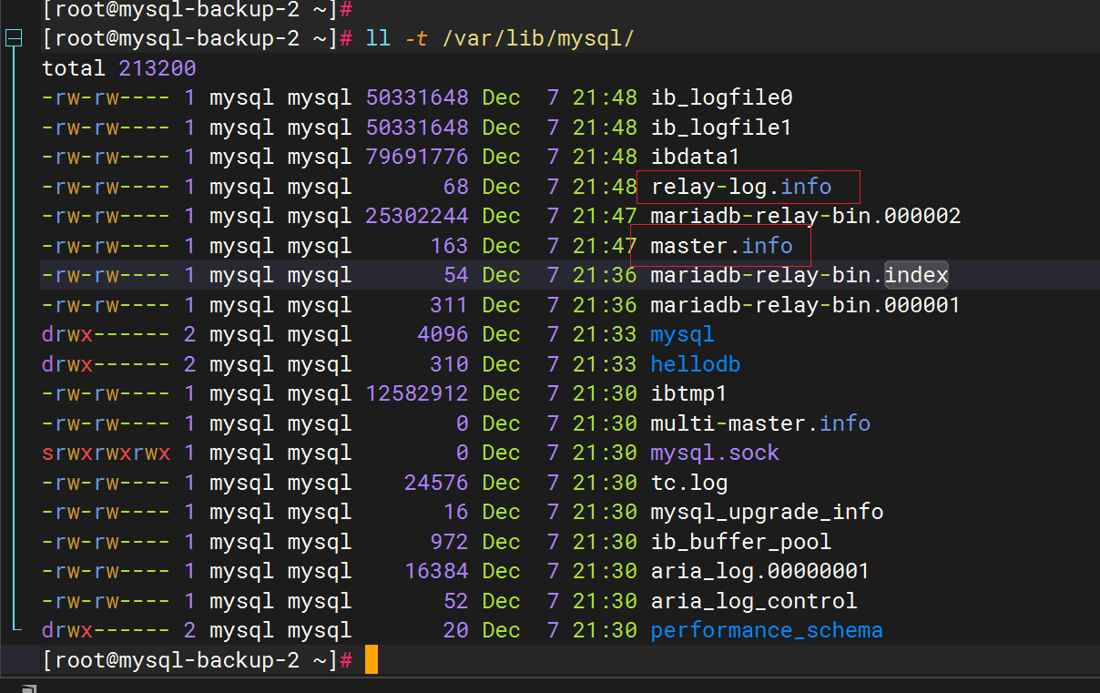Click the size value 25302244

point(417,216)
